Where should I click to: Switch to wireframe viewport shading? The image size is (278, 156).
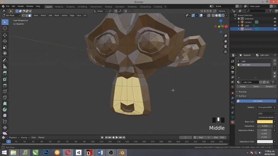[x=213, y=16]
